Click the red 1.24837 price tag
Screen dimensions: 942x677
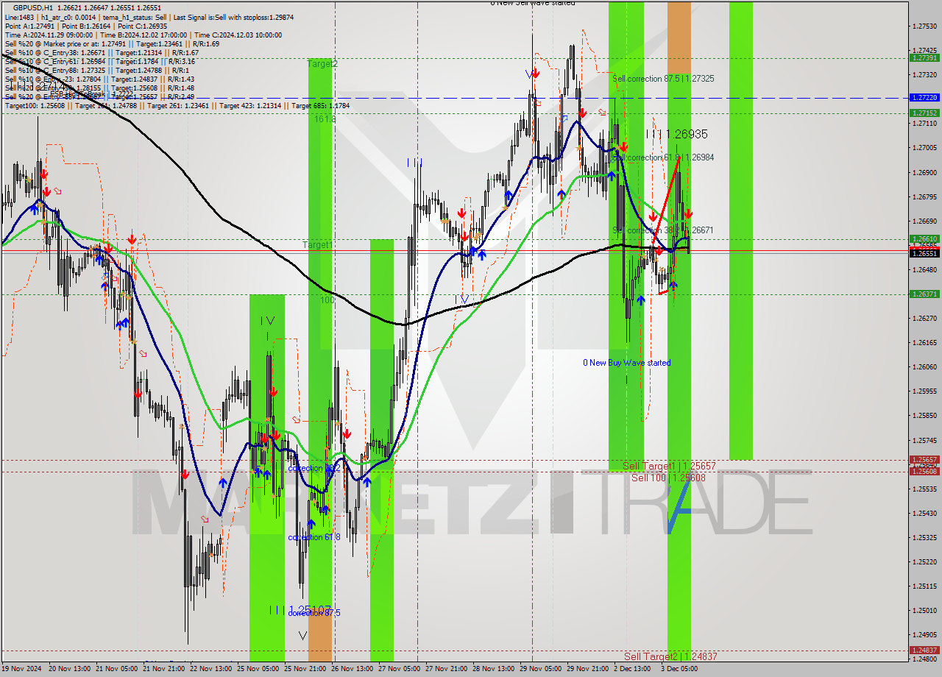pos(924,650)
